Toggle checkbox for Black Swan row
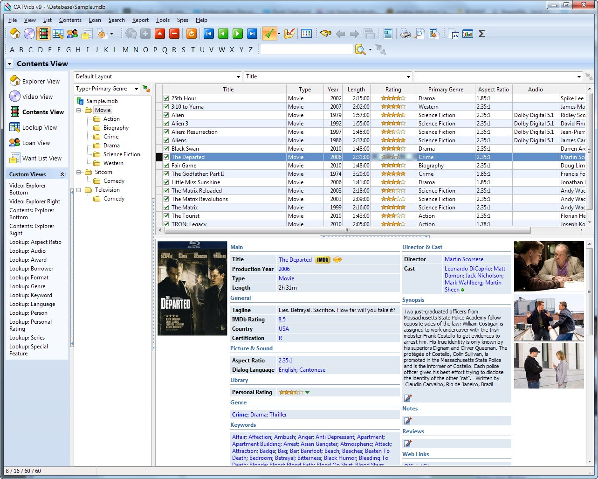Viewport: 598px width, 479px height. click(x=166, y=149)
